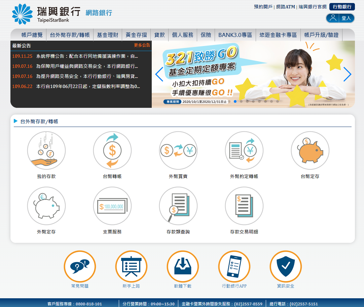Select the first banner carousel dot
The width and height of the screenshot is (364, 307).
coord(229,101)
